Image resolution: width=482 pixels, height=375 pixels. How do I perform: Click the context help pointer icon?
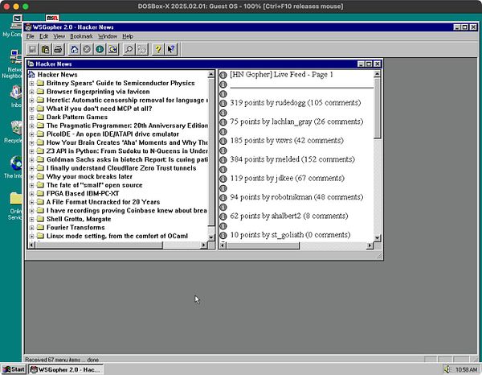pyautogui.click(x=171, y=49)
